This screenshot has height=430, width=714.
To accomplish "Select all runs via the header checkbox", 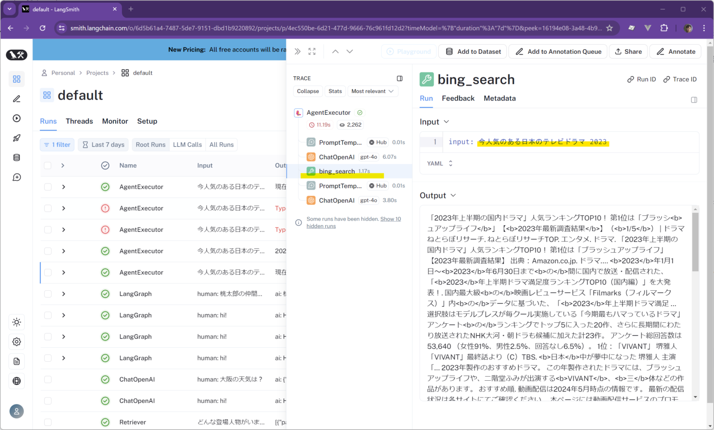I will coord(48,165).
